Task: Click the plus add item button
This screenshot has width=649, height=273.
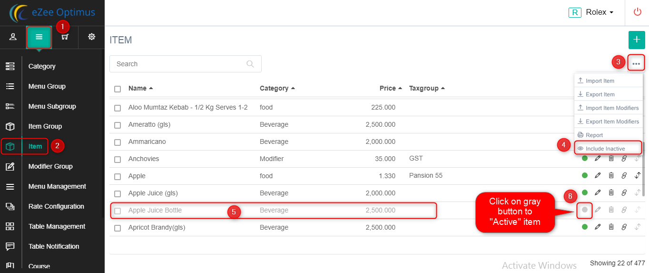Action: (x=637, y=40)
